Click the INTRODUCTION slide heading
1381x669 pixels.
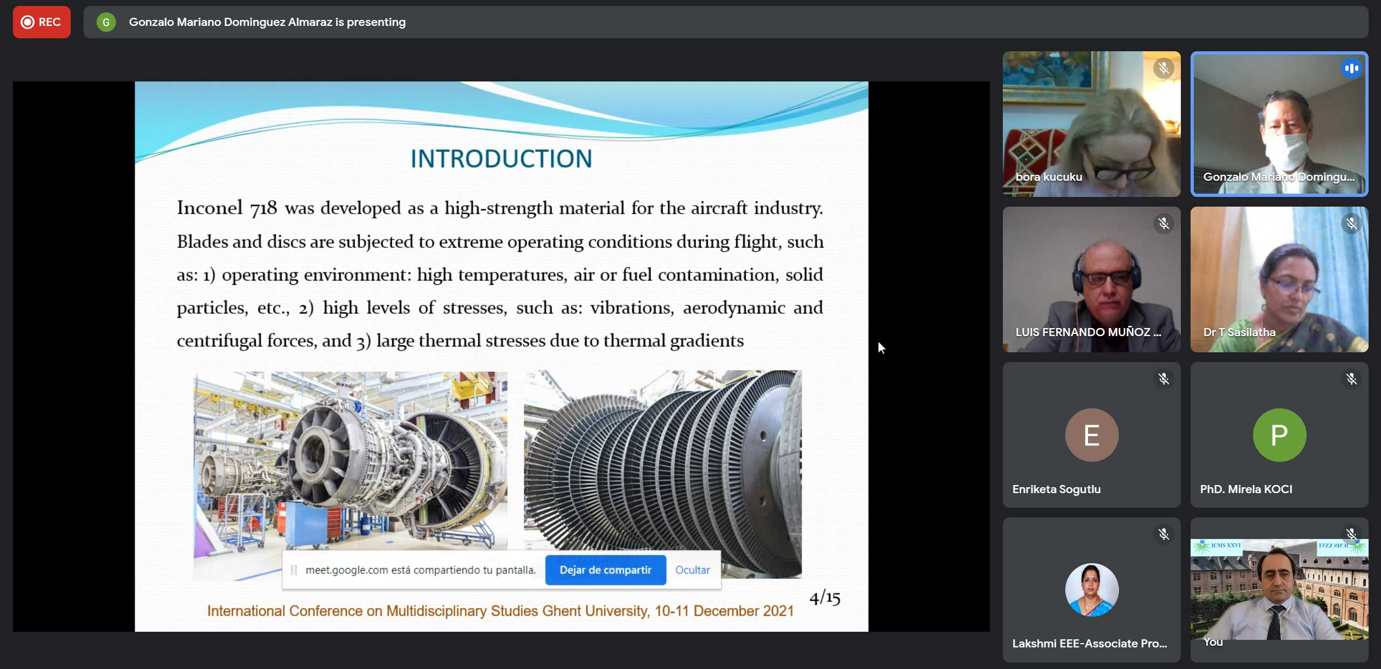(501, 159)
